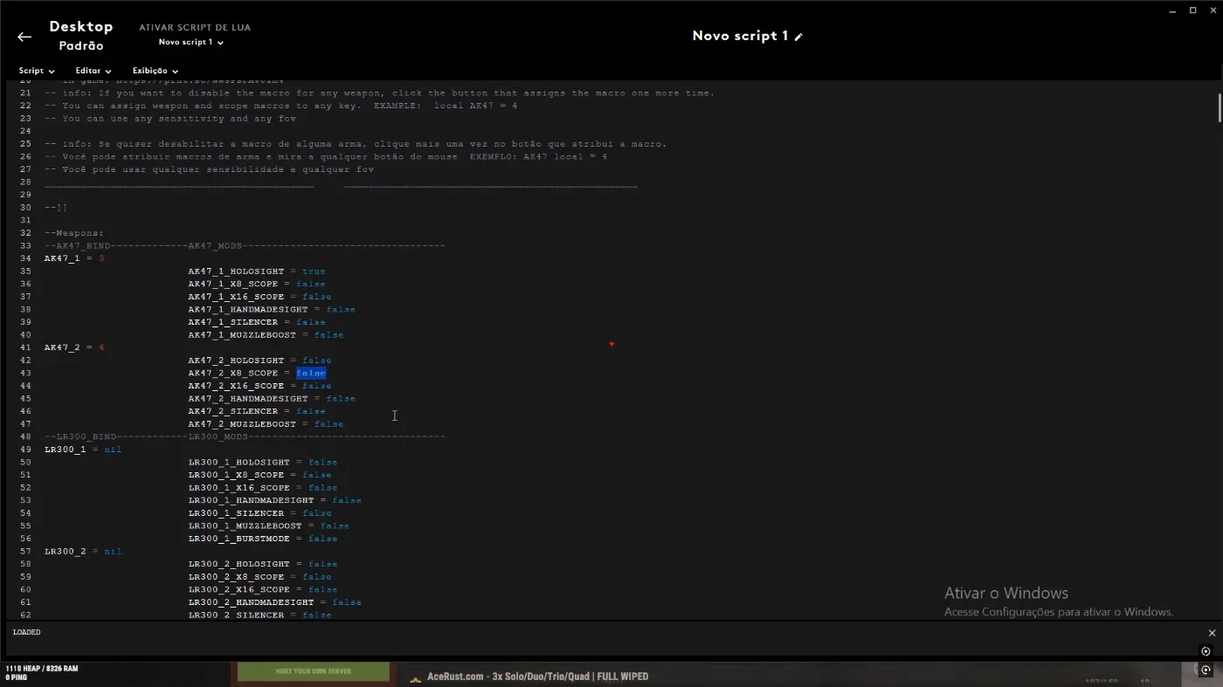Click false on the LR300_1_HOLOSIGHT line
The width and height of the screenshot is (1223, 687).
click(x=322, y=463)
